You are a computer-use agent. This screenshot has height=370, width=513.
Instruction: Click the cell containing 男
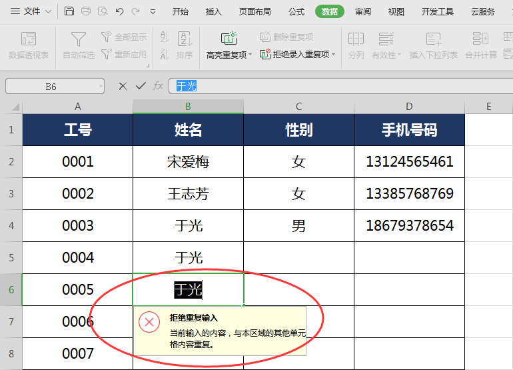(x=298, y=225)
